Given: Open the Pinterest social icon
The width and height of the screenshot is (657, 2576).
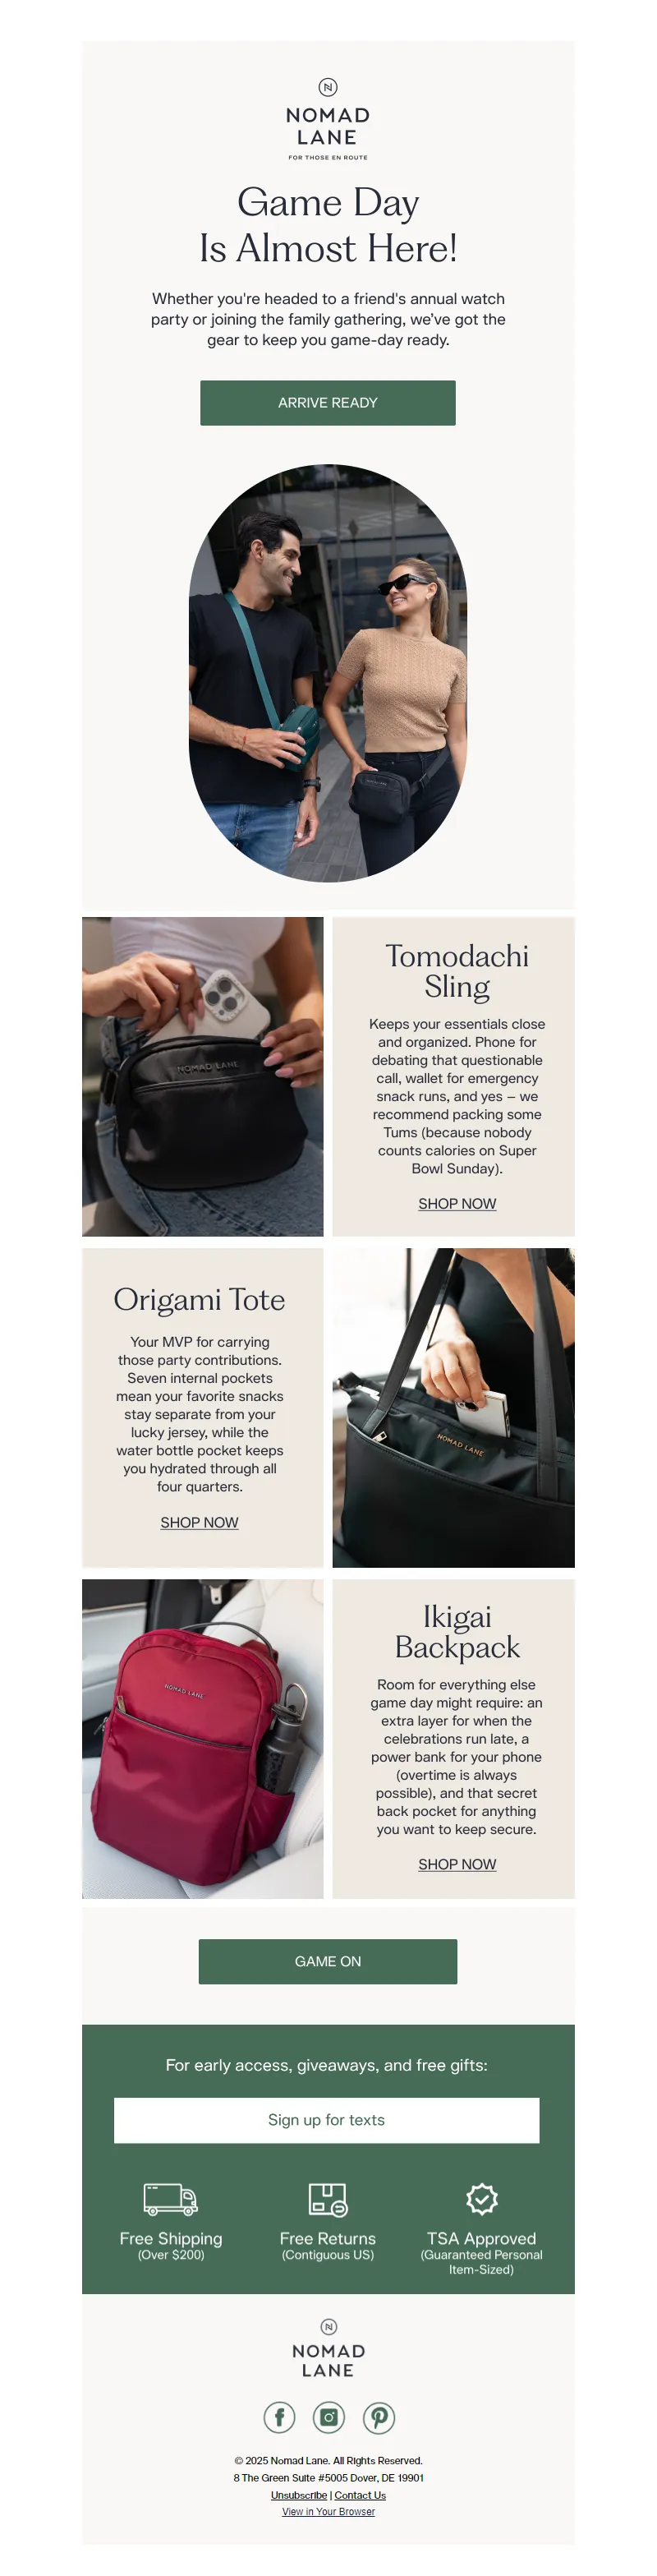Looking at the screenshot, I should pos(379,2417).
